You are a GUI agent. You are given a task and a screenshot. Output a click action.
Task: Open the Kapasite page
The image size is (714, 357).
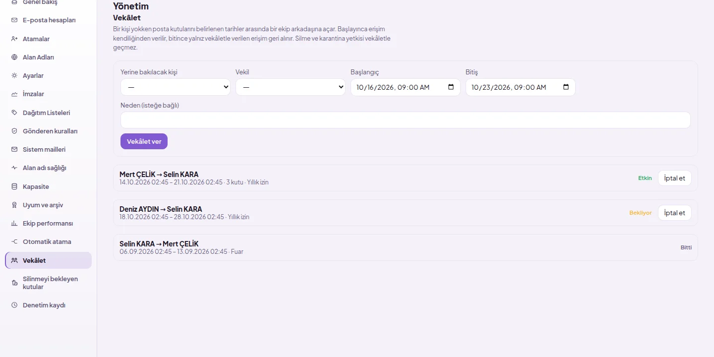coord(48,186)
